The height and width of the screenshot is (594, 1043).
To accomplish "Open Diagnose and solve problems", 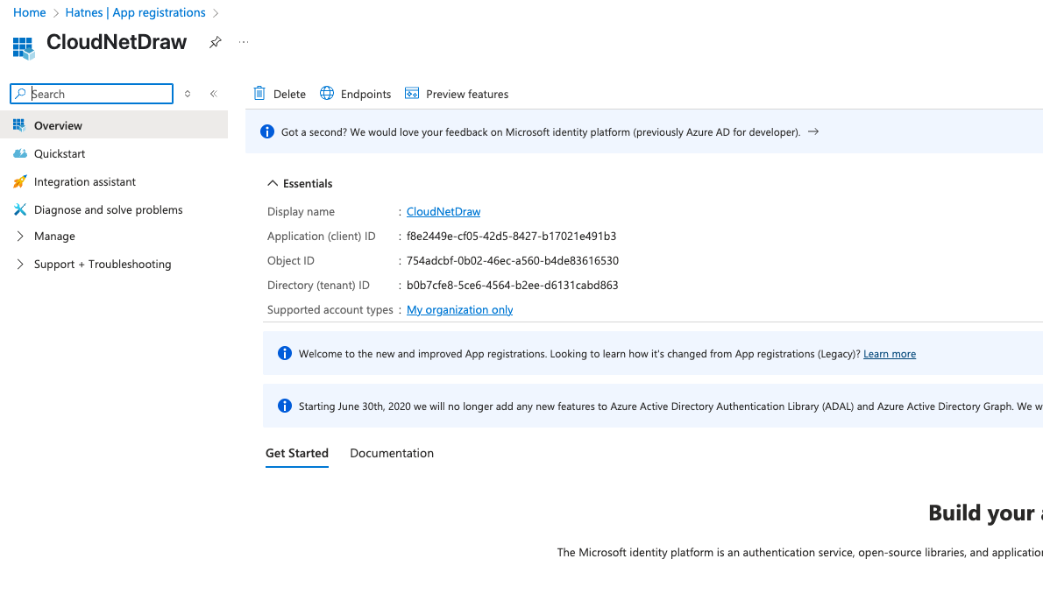I will tap(114, 209).
